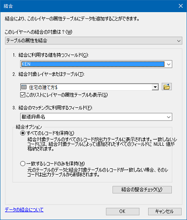Open the データの結合について help link
The height and width of the screenshot is (220, 187).
tap(24, 210)
